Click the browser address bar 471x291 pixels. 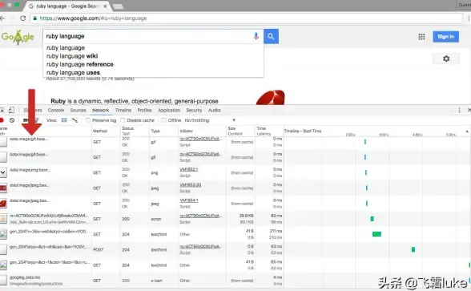[x=247, y=18]
